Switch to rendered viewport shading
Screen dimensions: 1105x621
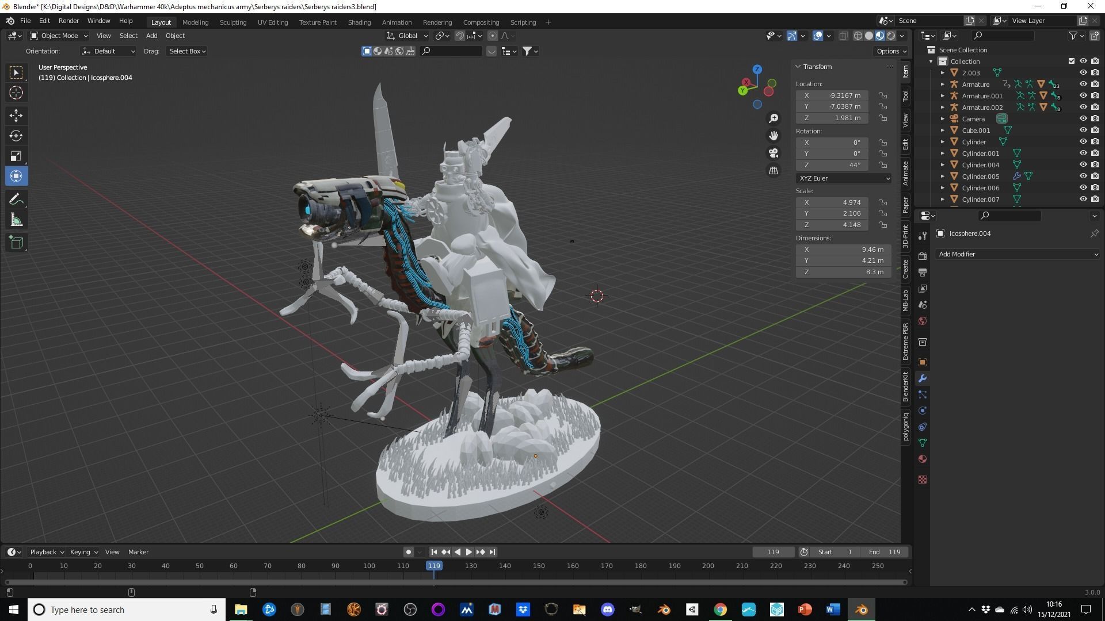pyautogui.click(x=891, y=36)
